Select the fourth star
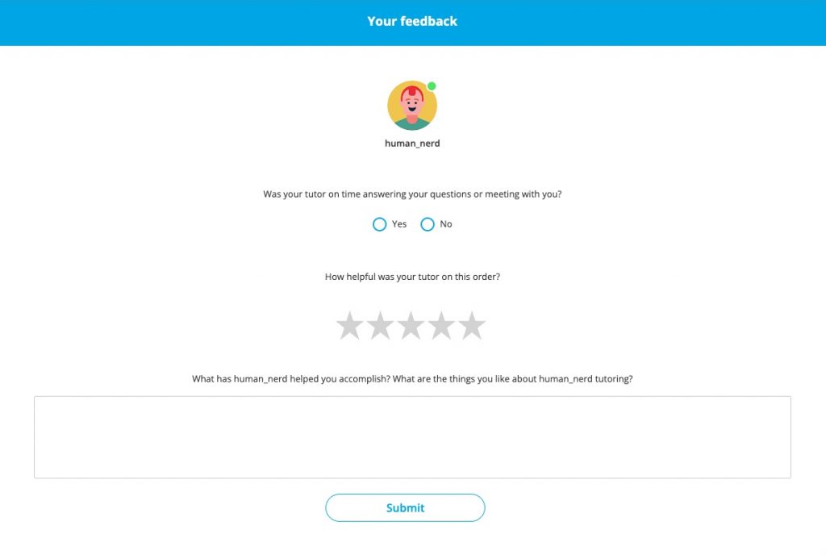 (442, 324)
